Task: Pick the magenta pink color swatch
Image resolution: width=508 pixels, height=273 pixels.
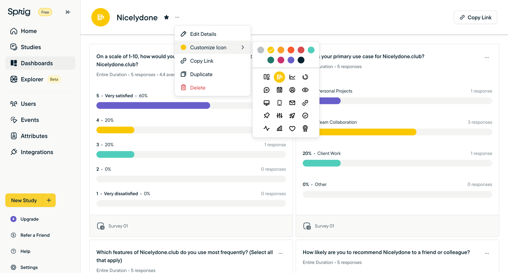Action: pyautogui.click(x=281, y=60)
